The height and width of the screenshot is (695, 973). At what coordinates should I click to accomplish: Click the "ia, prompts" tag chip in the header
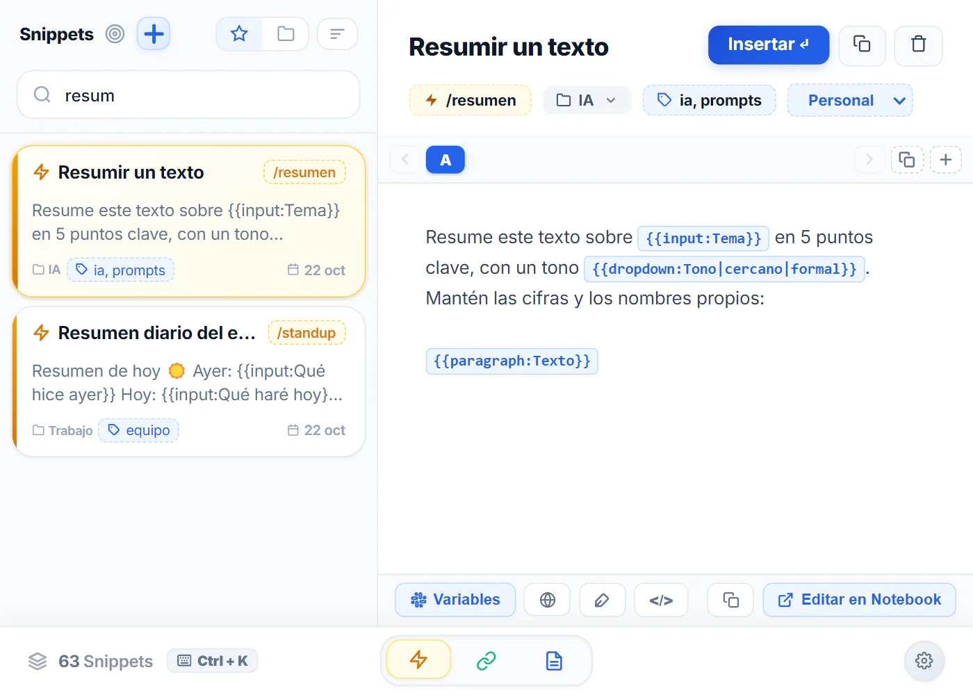coord(710,100)
